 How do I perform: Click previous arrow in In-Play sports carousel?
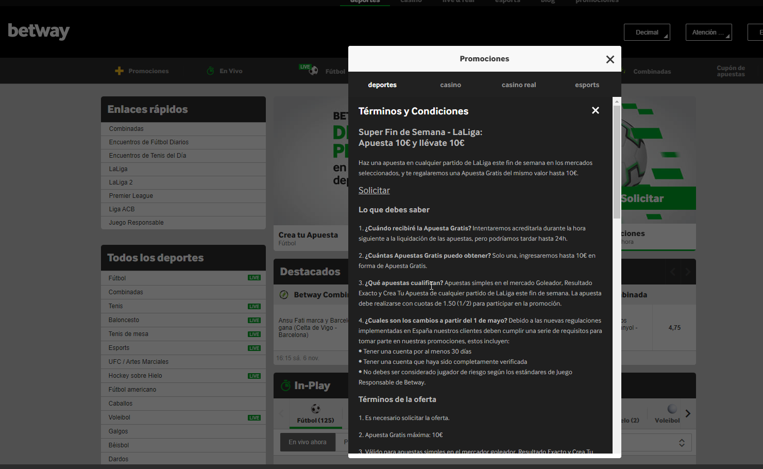coord(281,413)
